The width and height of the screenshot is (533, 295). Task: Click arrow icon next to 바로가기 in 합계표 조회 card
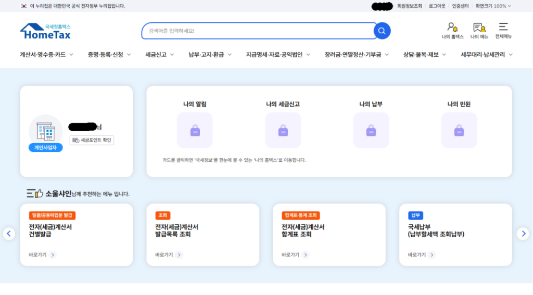306,255
